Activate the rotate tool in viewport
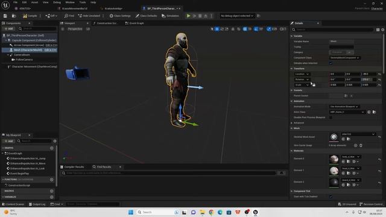 coord(222,29)
